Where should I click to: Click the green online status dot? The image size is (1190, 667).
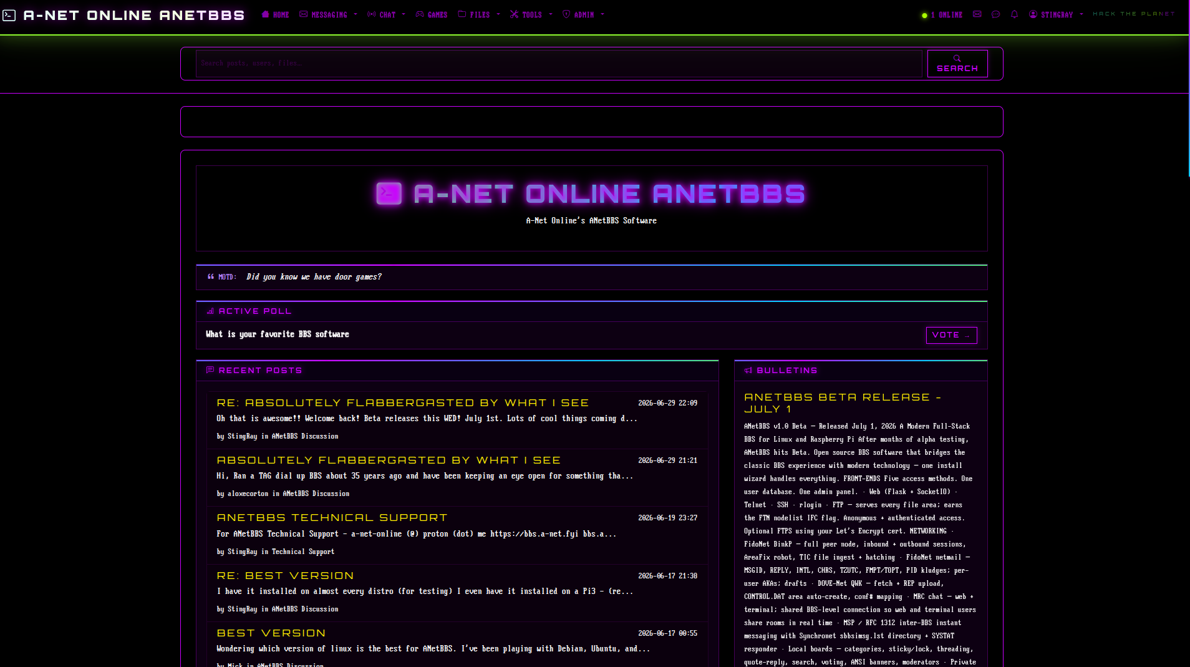pos(924,16)
